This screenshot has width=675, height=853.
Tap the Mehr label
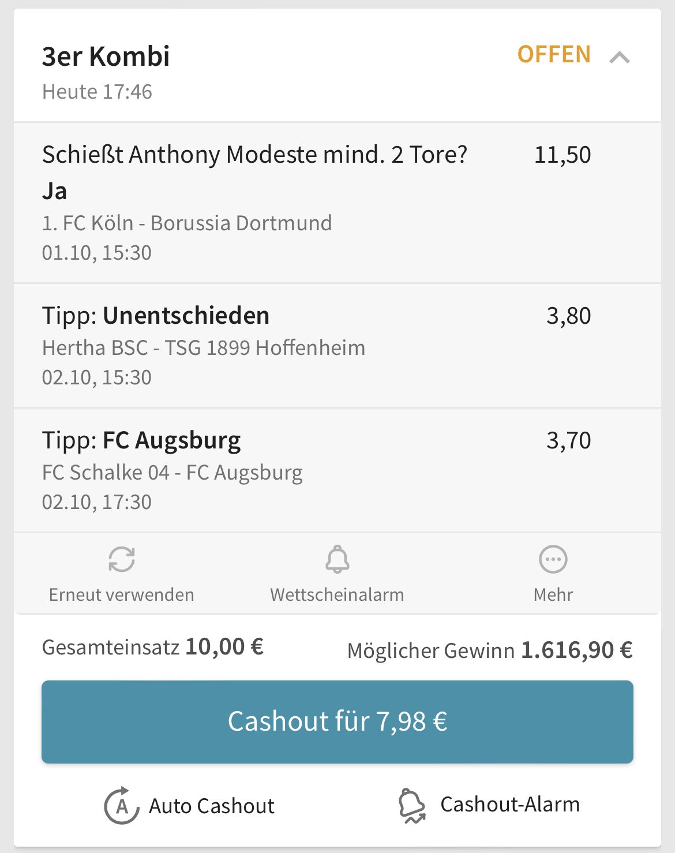click(x=553, y=594)
